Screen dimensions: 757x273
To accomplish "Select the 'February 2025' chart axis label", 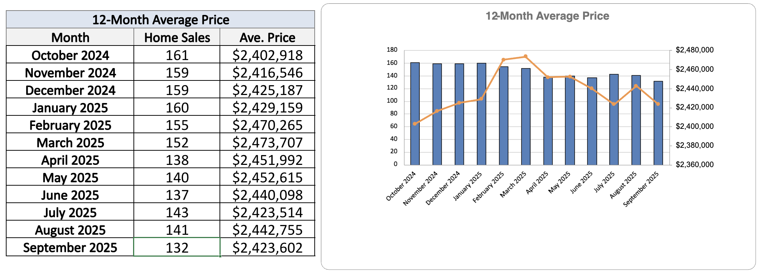I will 489,187.
